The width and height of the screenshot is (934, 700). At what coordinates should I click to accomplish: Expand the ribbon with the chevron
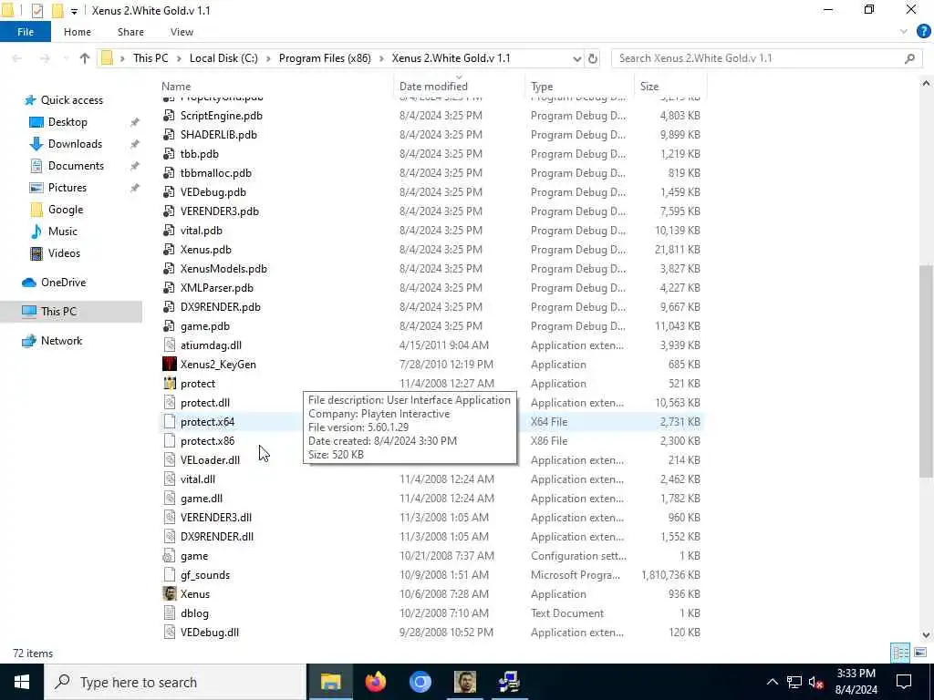[x=904, y=32]
